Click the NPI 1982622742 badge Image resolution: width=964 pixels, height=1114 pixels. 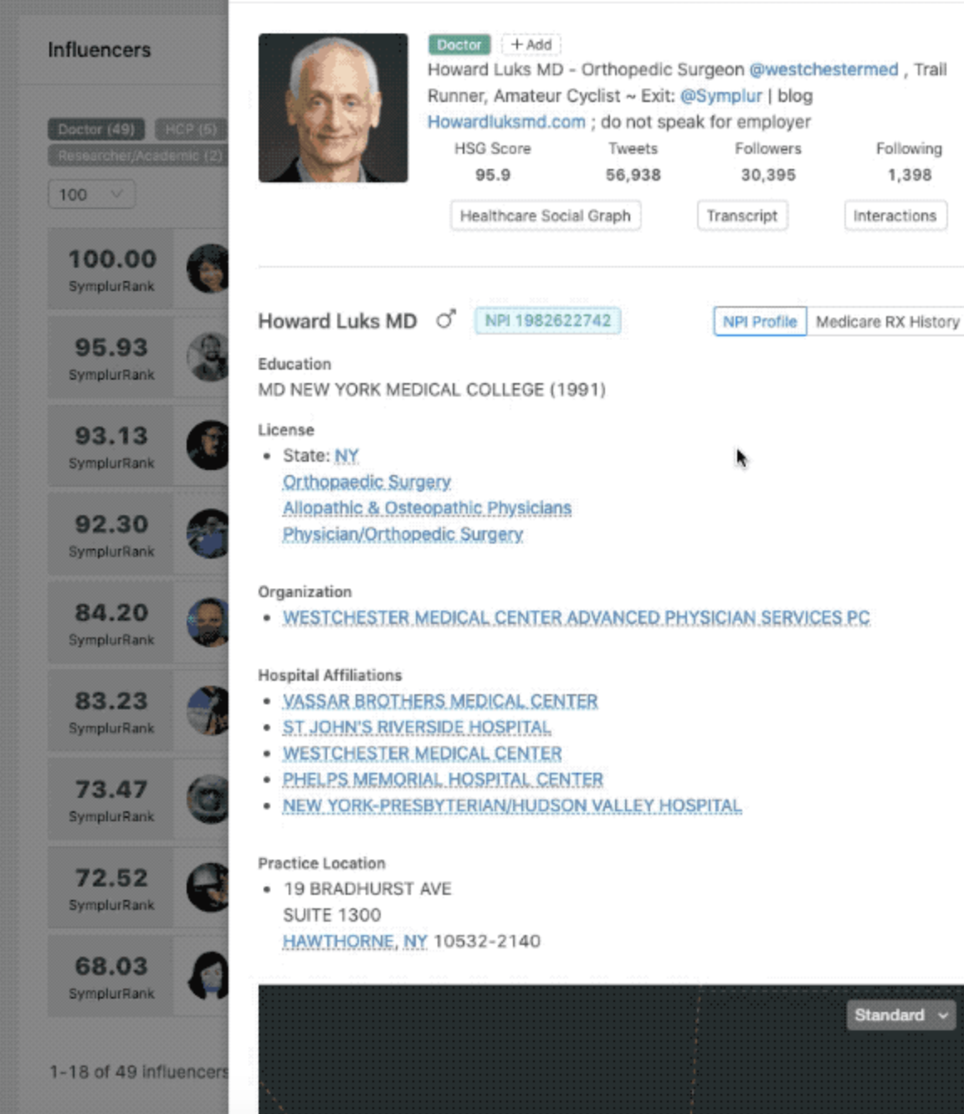coord(548,321)
